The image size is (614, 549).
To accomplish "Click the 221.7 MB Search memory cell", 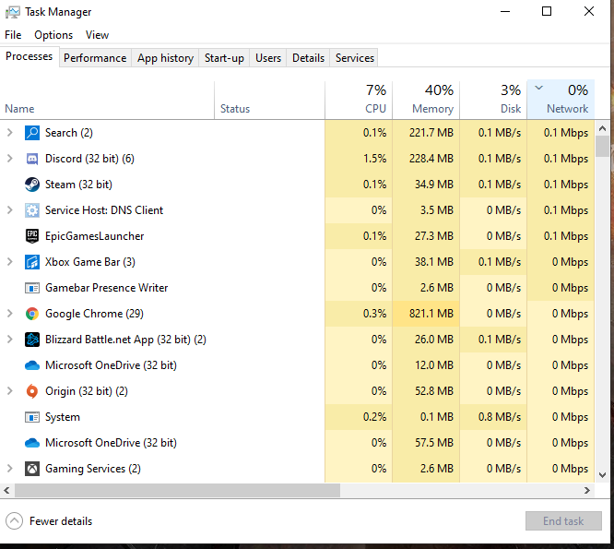I will tap(426, 133).
